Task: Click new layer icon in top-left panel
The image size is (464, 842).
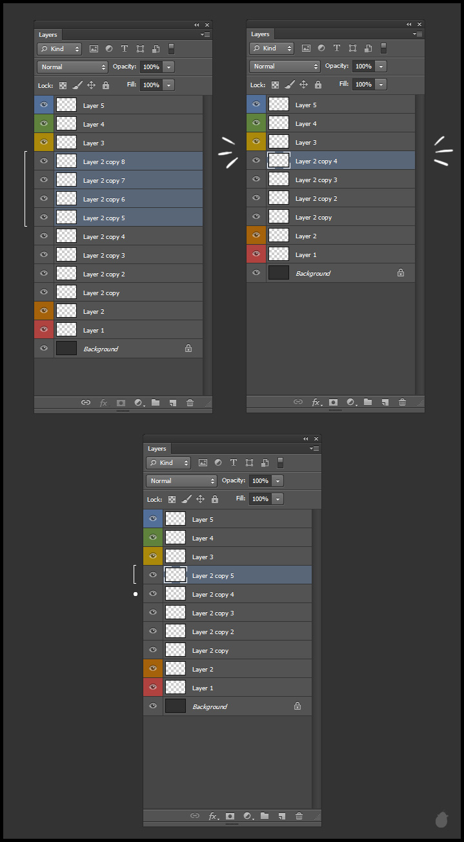Action: (x=172, y=402)
